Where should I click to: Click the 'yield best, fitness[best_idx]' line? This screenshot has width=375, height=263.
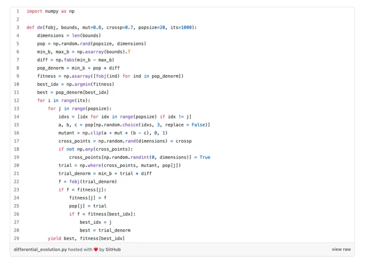click(x=87, y=238)
